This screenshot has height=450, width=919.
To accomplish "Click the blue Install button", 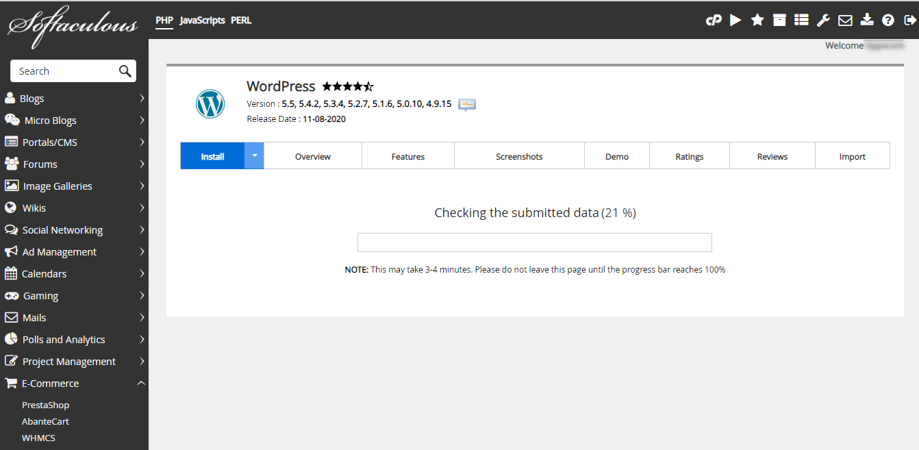I will click(212, 156).
